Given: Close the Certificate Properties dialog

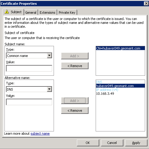Looking at the screenshot, I should coord(146,4).
